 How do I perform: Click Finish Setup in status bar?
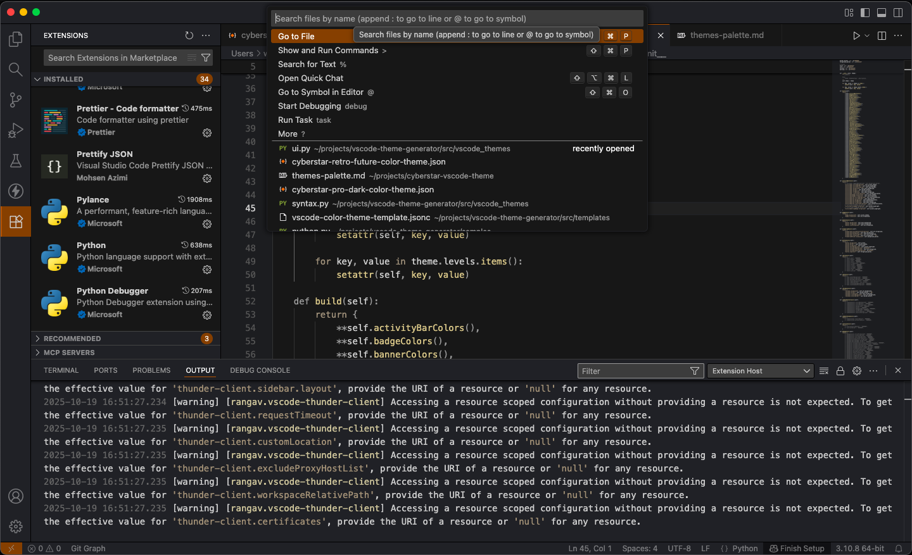pyautogui.click(x=797, y=549)
